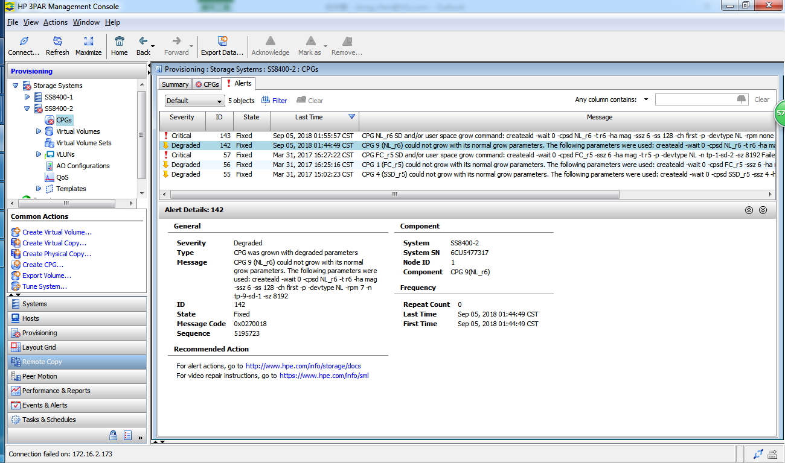785x463 pixels.
Task: Open the Layout Grid manager pane
Action: (77, 347)
